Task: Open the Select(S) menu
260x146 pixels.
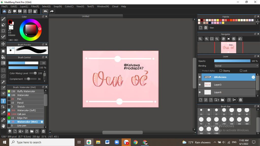Action: pyautogui.click(x=46, y=6)
